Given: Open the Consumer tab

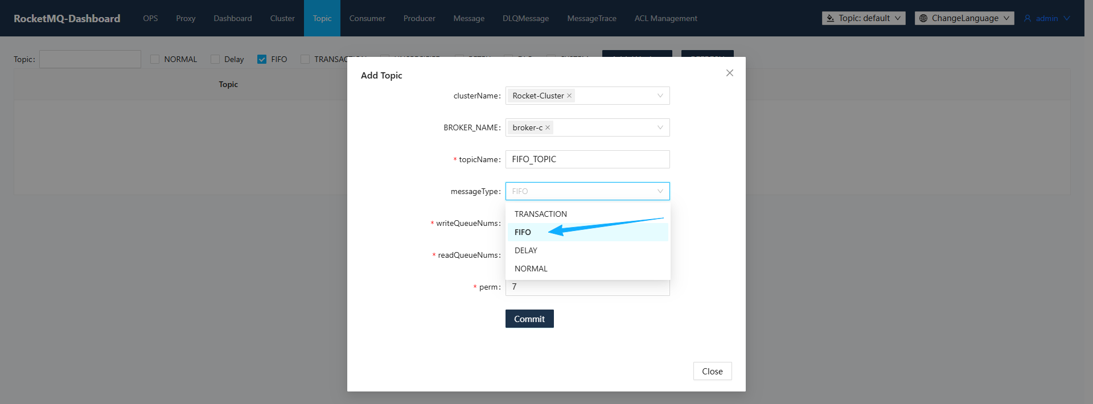Looking at the screenshot, I should pyautogui.click(x=367, y=18).
